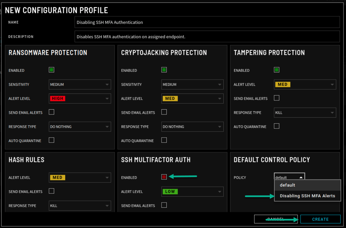
Task: Click the profile Name input field
Action: (207, 22)
